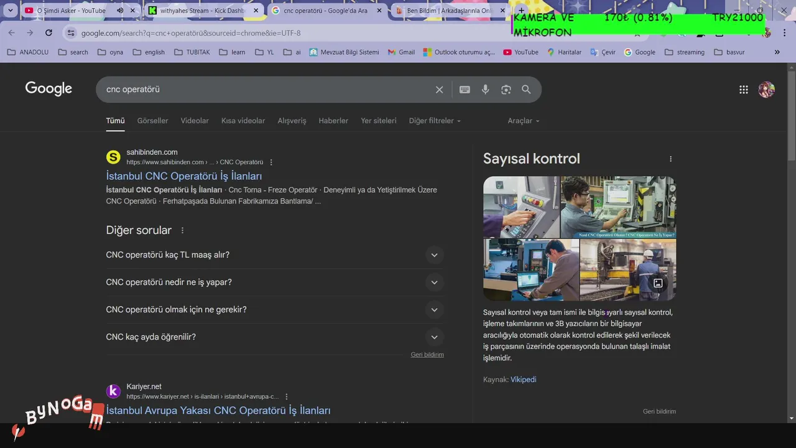Switch to Kısa videolar tab
This screenshot has height=448, width=796.
click(x=243, y=121)
